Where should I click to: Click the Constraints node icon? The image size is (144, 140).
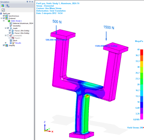tap(11, 36)
